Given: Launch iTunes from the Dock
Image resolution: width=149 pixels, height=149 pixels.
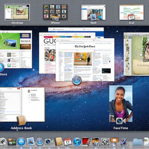Looking at the screenshot, I should point(77,142).
